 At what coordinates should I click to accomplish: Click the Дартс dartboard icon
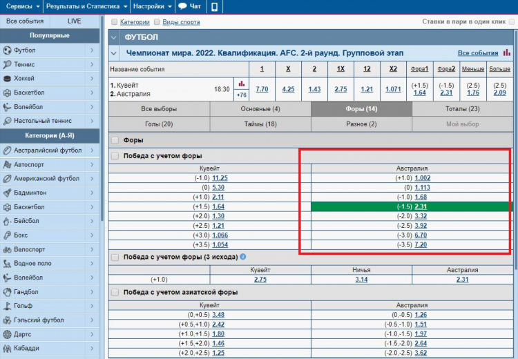tap(7, 334)
